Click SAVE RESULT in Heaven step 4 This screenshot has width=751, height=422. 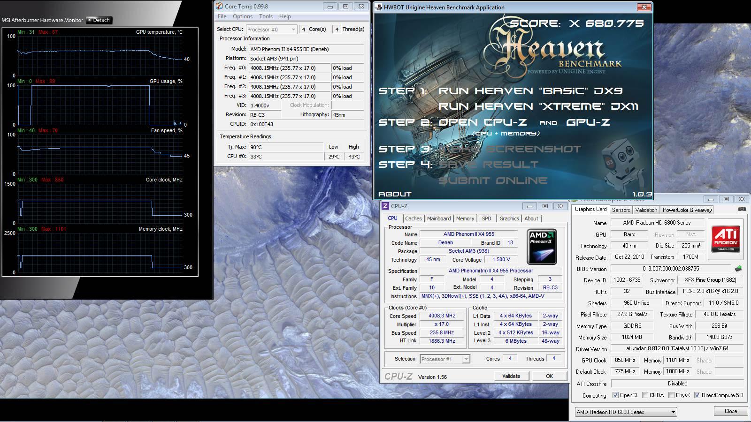pyautogui.click(x=488, y=165)
